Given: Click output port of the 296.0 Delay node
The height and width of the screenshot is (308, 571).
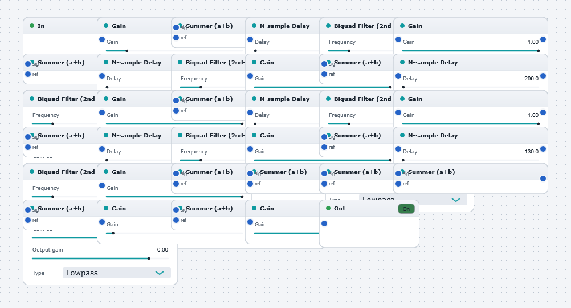Looking at the screenshot, I should 543,76.
